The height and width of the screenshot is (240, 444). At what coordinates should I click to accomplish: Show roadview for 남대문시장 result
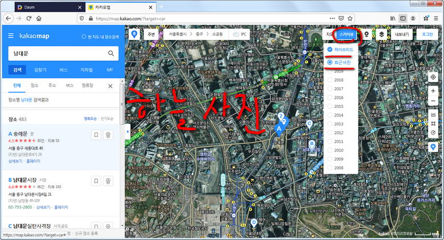[x=108, y=181]
